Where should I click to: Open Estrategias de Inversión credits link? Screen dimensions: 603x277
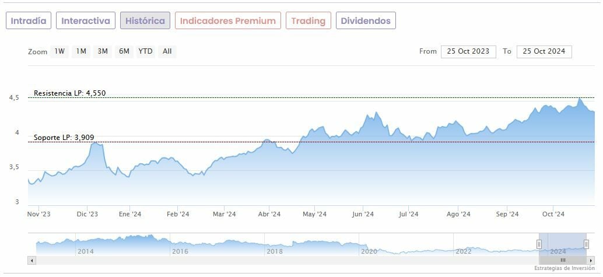tap(565, 268)
